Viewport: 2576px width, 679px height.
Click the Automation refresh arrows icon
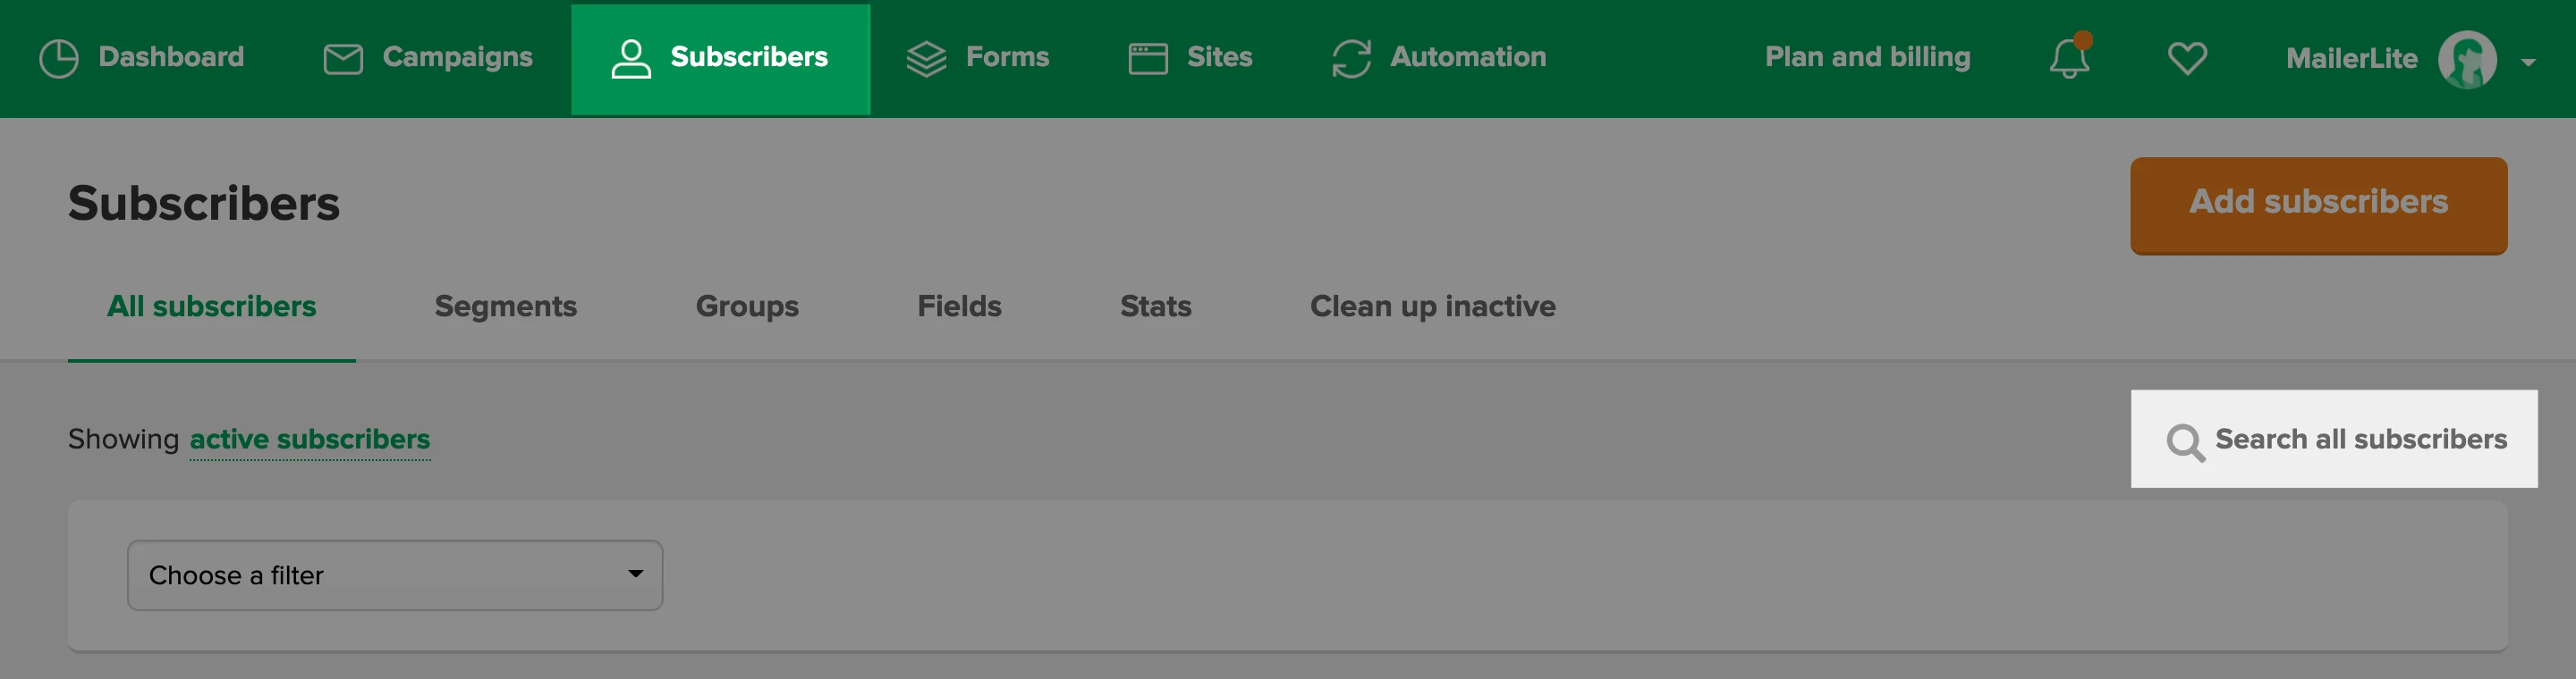tap(1351, 58)
